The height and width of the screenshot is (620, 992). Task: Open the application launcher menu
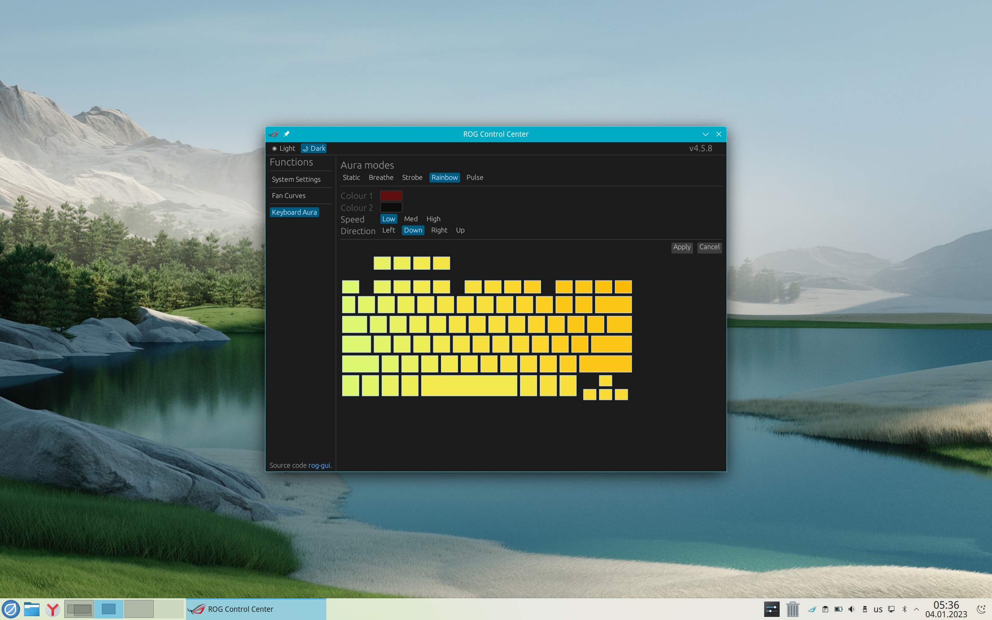[11, 609]
